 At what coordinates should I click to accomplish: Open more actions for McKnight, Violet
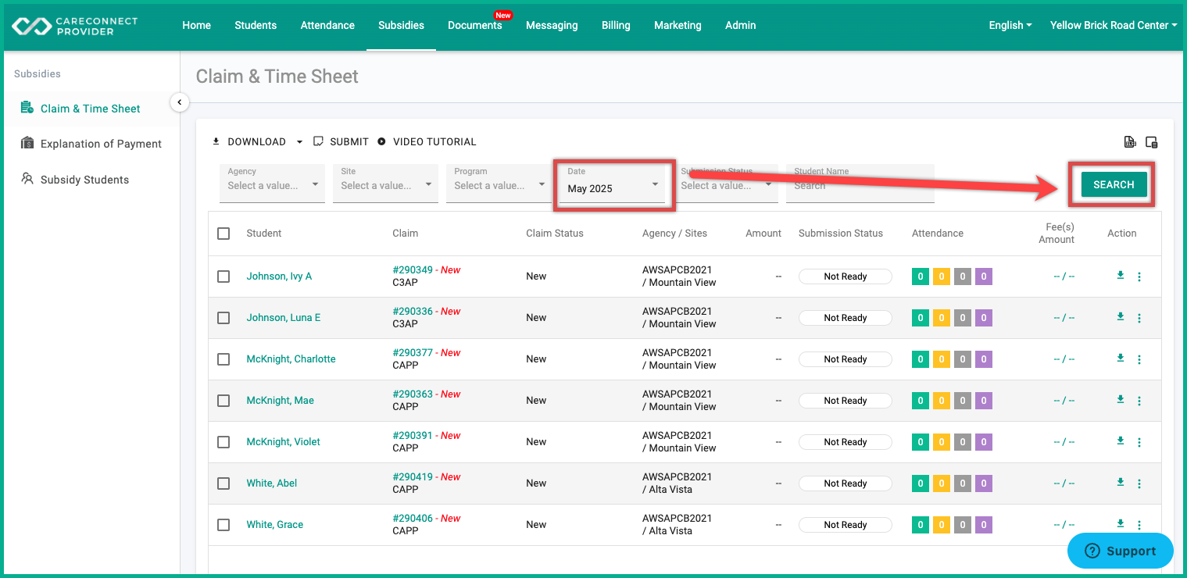click(1139, 442)
